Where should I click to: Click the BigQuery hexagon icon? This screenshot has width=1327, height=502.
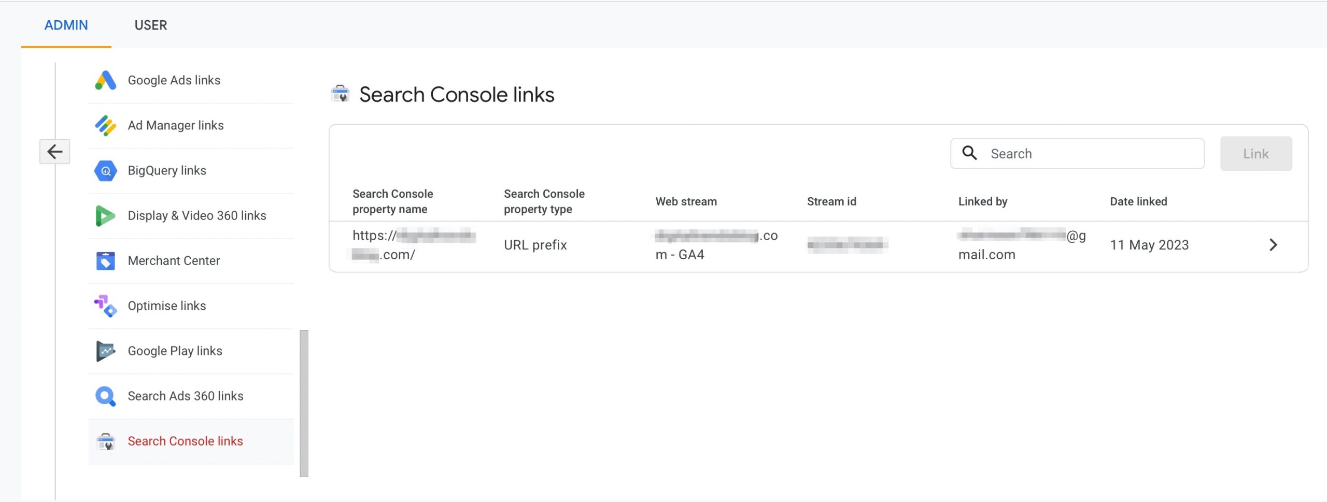click(x=106, y=170)
